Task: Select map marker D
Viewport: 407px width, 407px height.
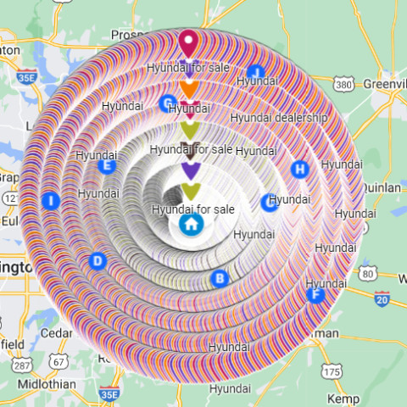Action: pos(98,261)
